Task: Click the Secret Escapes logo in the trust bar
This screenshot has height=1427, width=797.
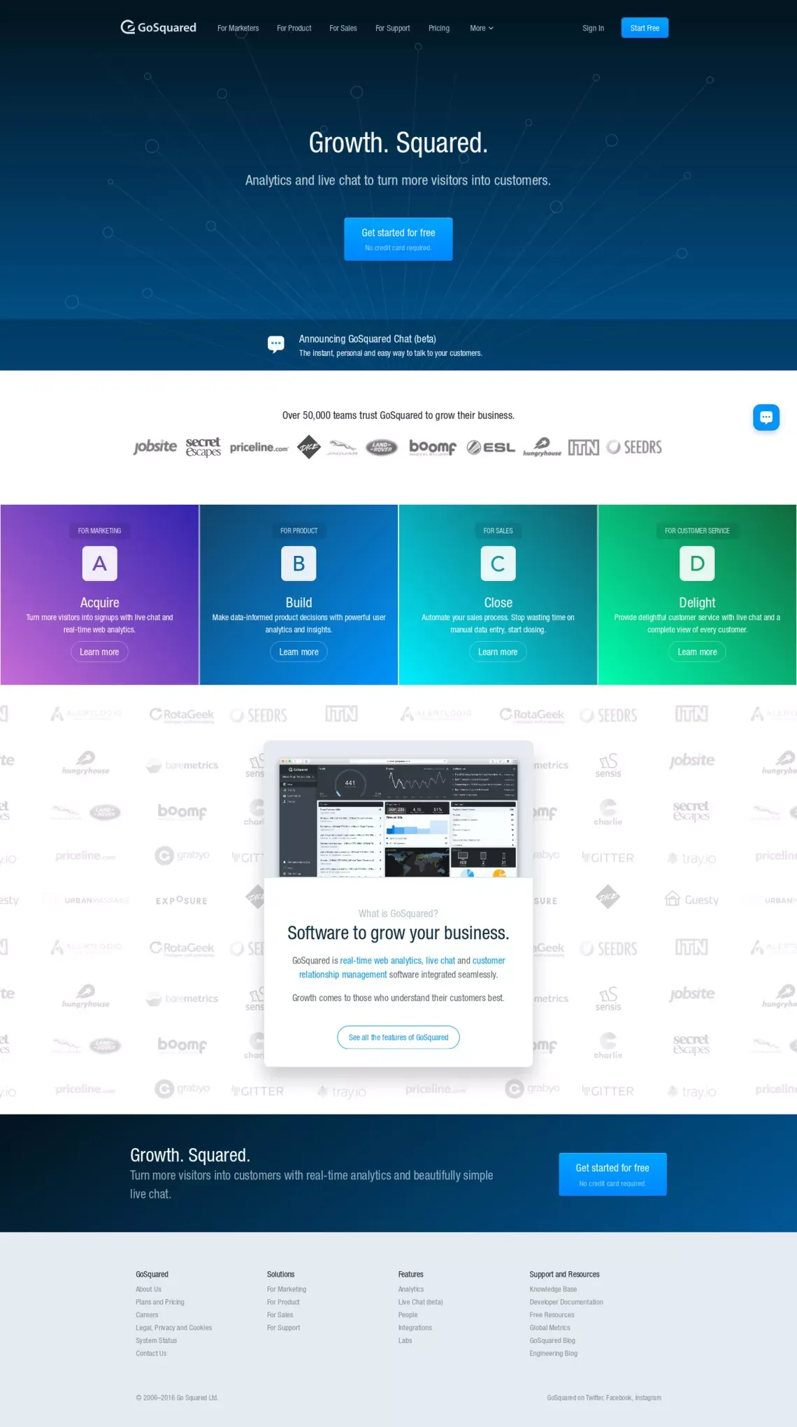Action: [203, 447]
